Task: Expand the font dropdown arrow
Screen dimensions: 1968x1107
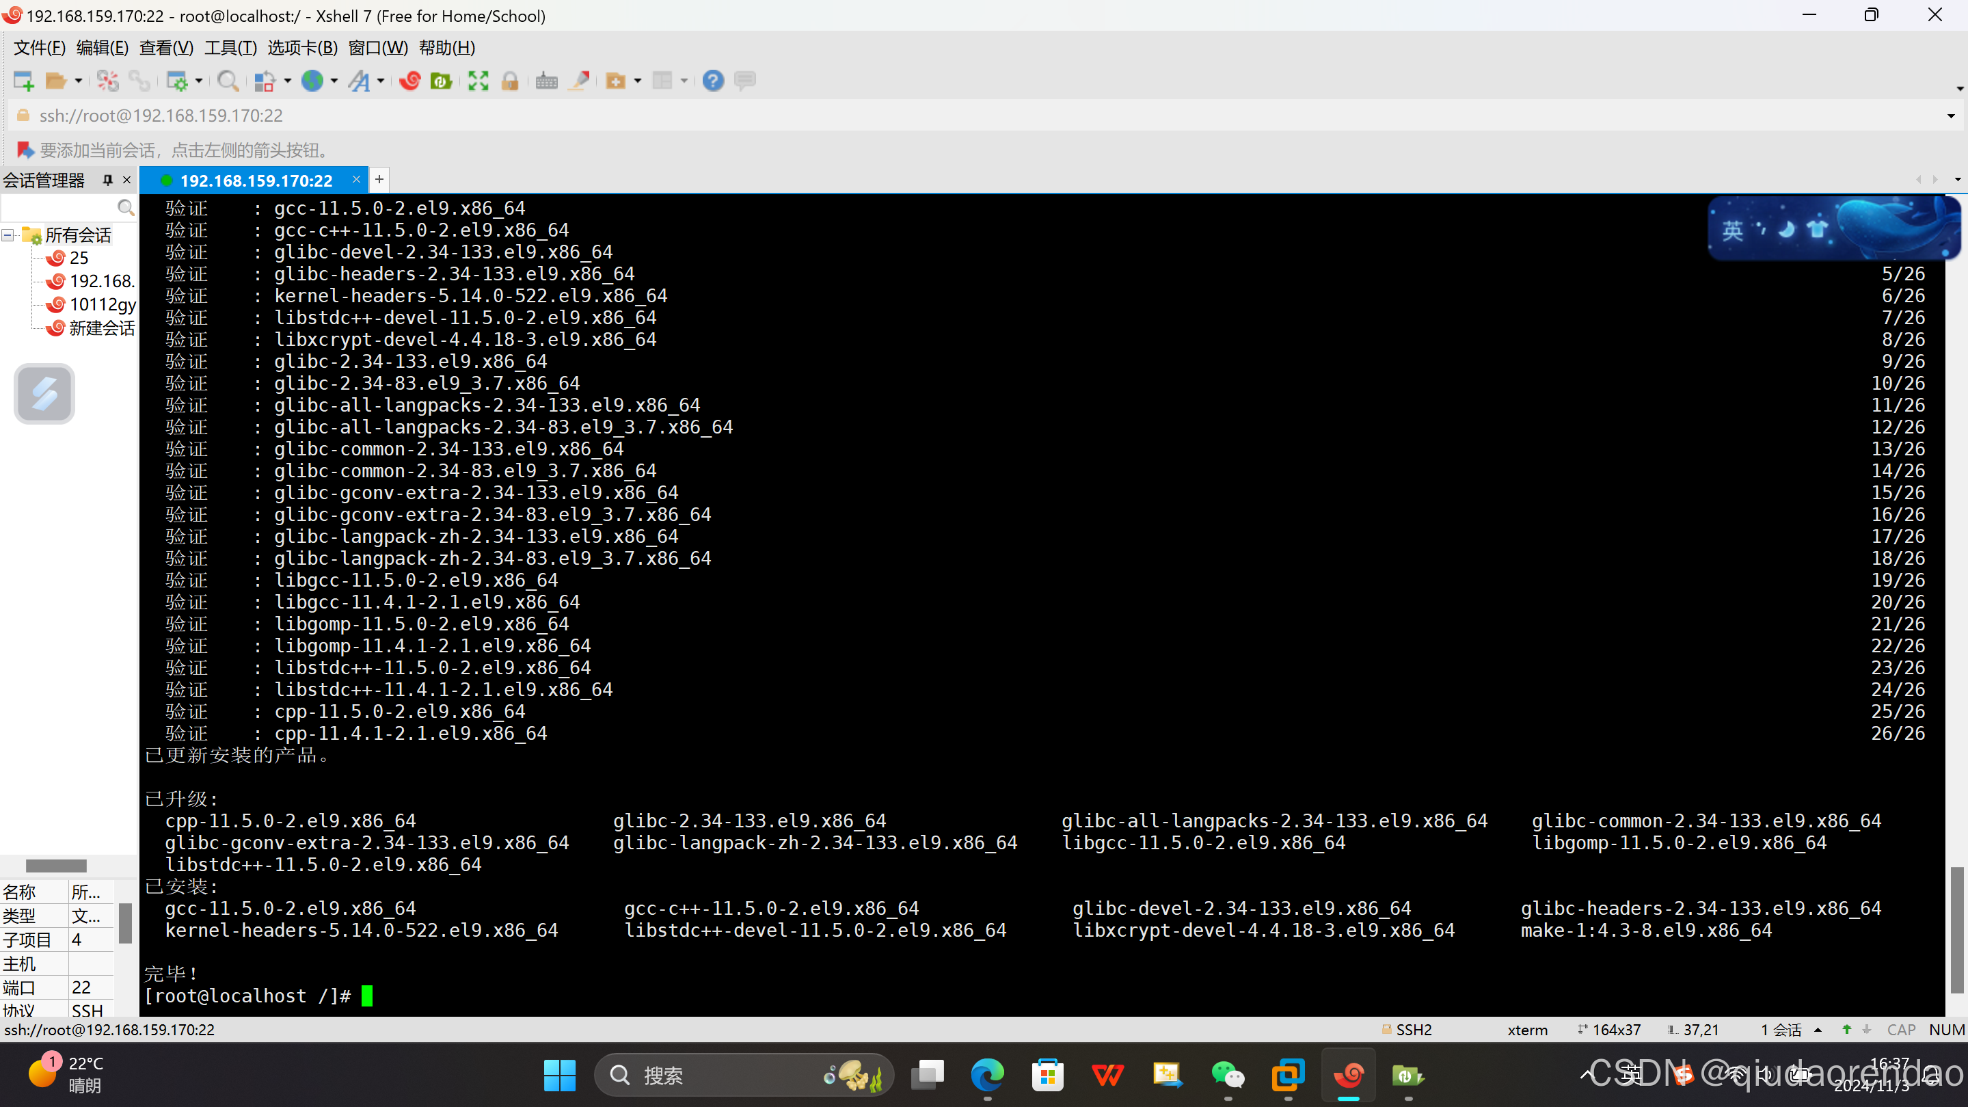Action: pos(381,80)
